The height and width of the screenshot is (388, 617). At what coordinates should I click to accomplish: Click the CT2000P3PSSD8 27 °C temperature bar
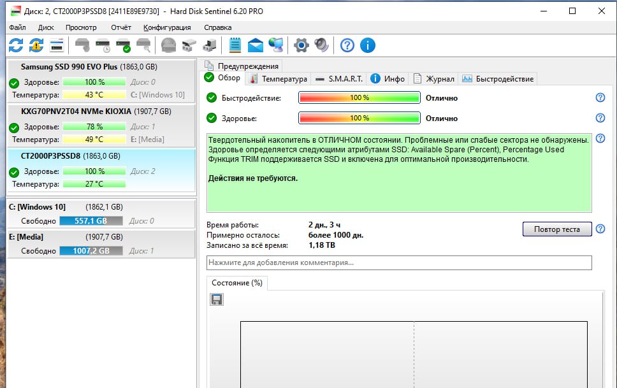point(94,183)
